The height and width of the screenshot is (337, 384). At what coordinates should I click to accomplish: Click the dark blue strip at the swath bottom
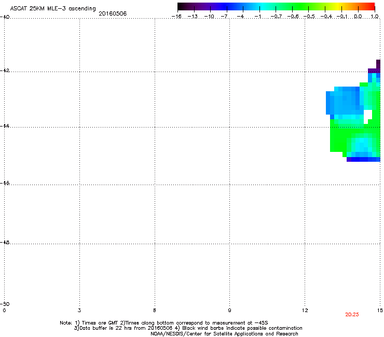363,159
